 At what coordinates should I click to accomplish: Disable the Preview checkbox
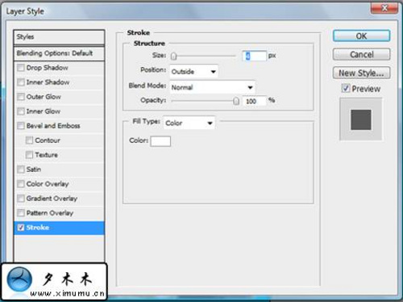click(x=346, y=88)
